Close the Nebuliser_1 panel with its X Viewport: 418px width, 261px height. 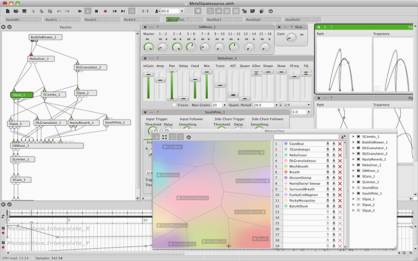(145, 58)
